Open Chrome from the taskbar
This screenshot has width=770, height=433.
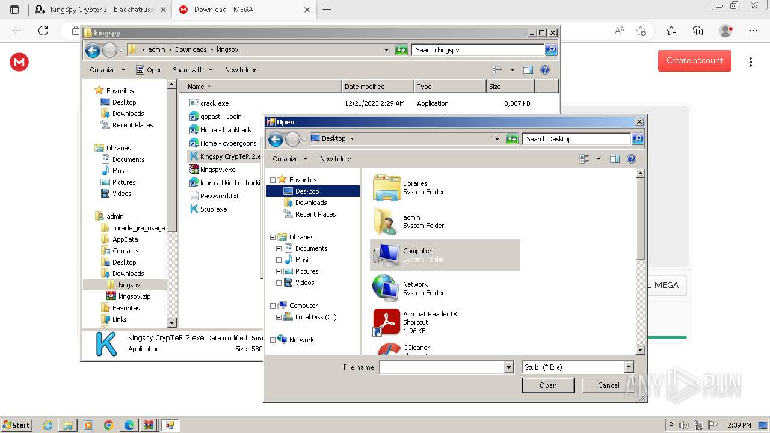coord(109,425)
